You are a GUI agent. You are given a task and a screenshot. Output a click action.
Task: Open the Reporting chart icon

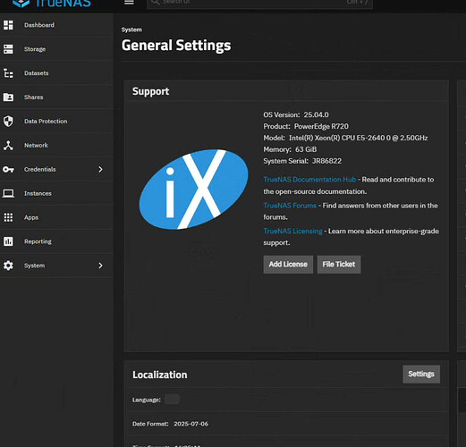(x=8, y=241)
